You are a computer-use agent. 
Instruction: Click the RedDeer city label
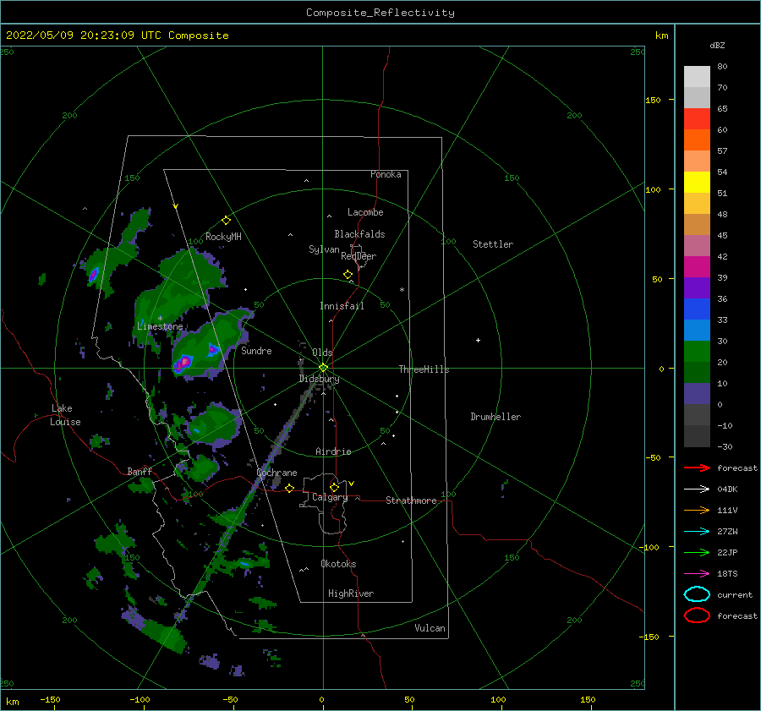click(359, 256)
